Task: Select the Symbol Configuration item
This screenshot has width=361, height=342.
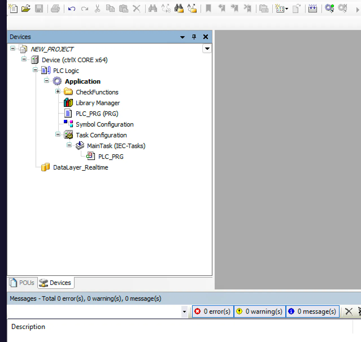Action: coord(105,124)
